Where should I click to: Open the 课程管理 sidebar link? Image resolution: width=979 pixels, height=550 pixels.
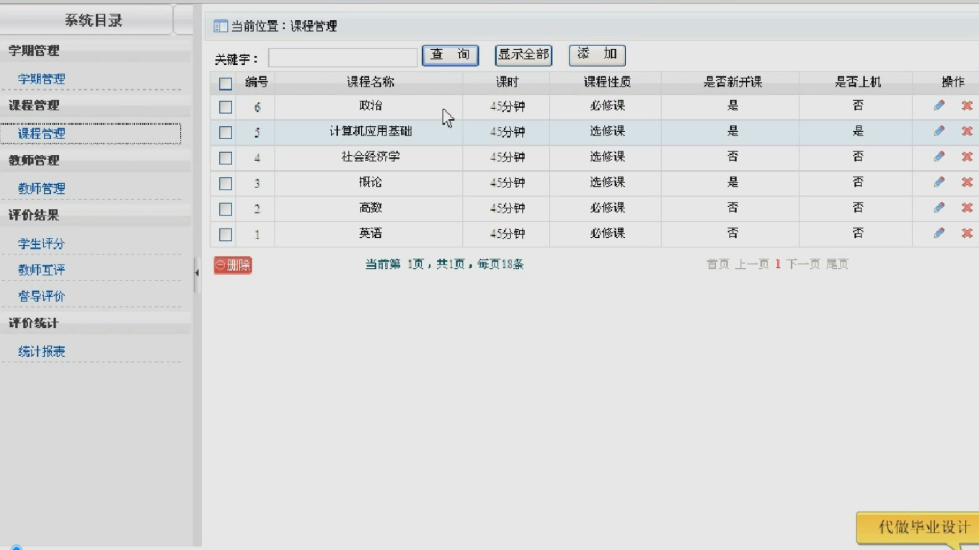[41, 134]
